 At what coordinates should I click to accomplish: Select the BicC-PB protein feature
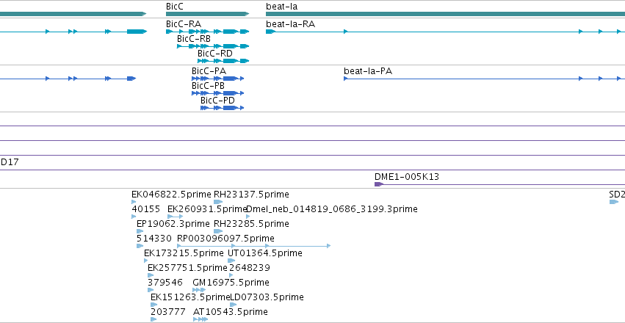pyautogui.click(x=217, y=93)
